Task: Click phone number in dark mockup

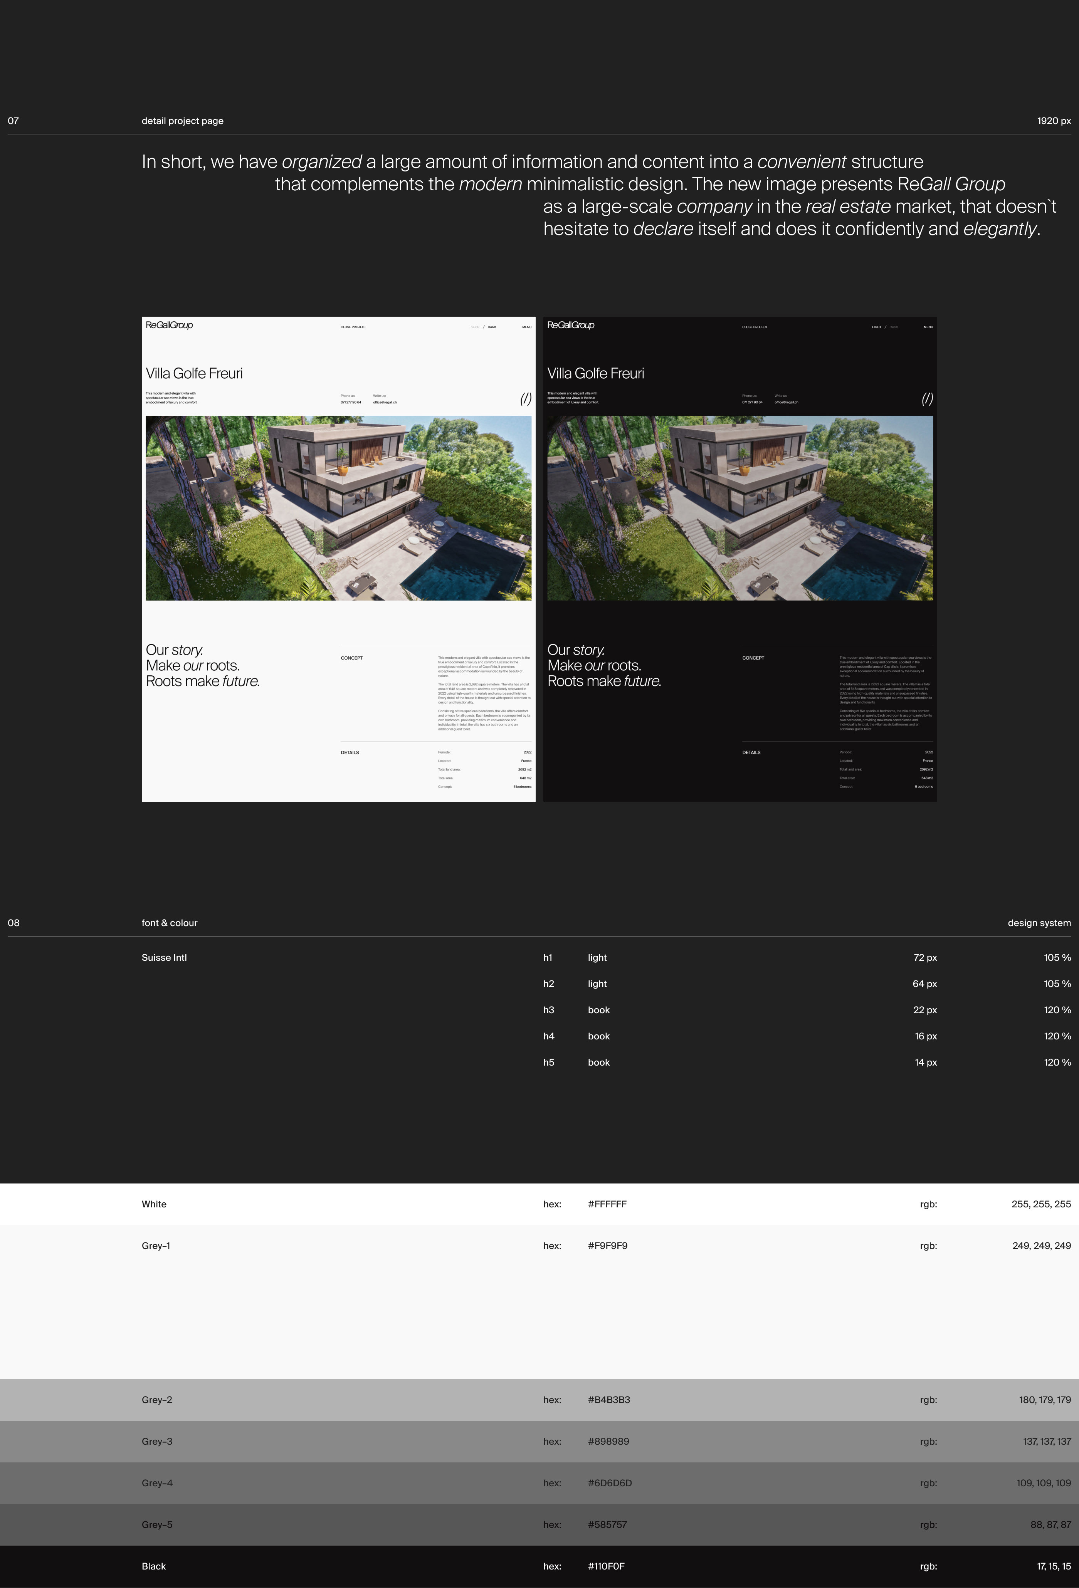Action: tap(752, 403)
